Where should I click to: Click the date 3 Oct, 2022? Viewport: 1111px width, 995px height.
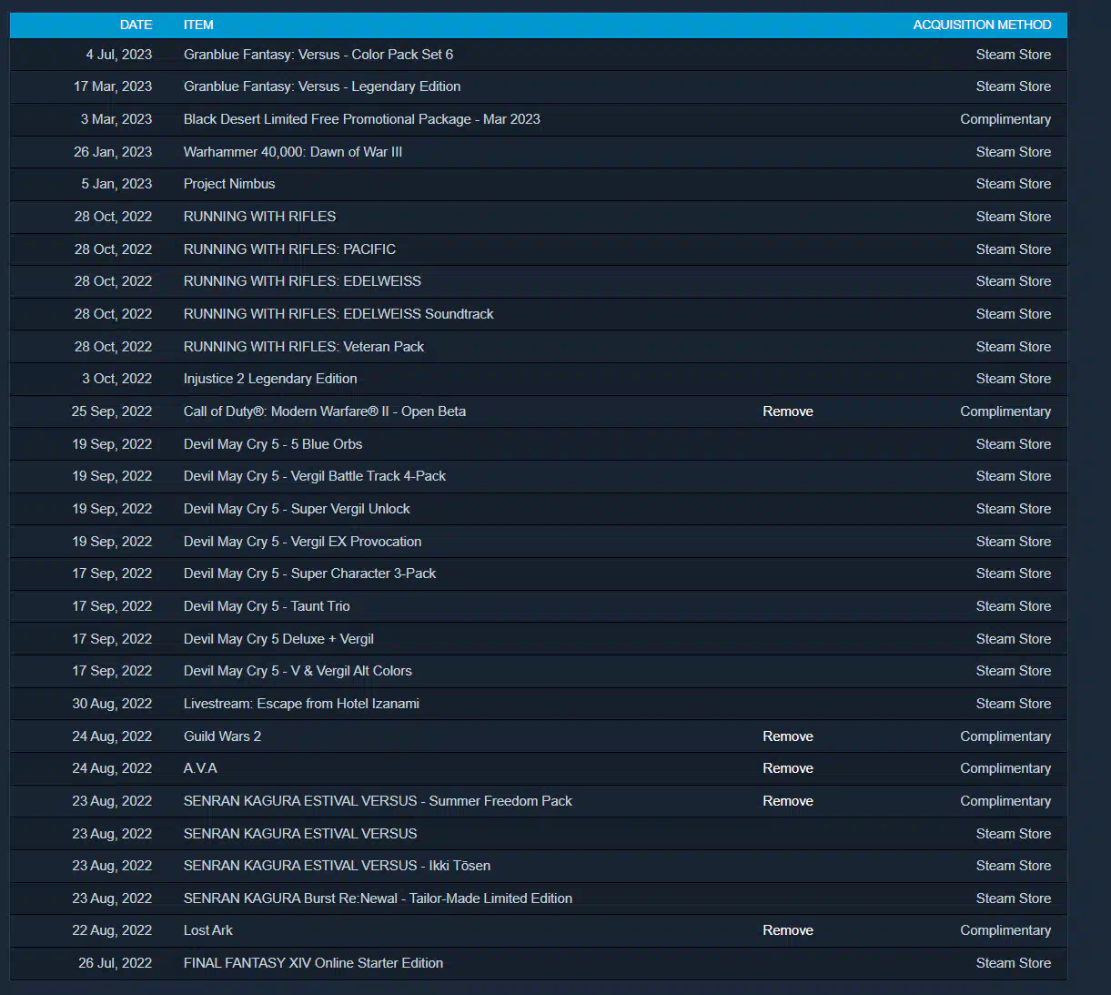117,379
